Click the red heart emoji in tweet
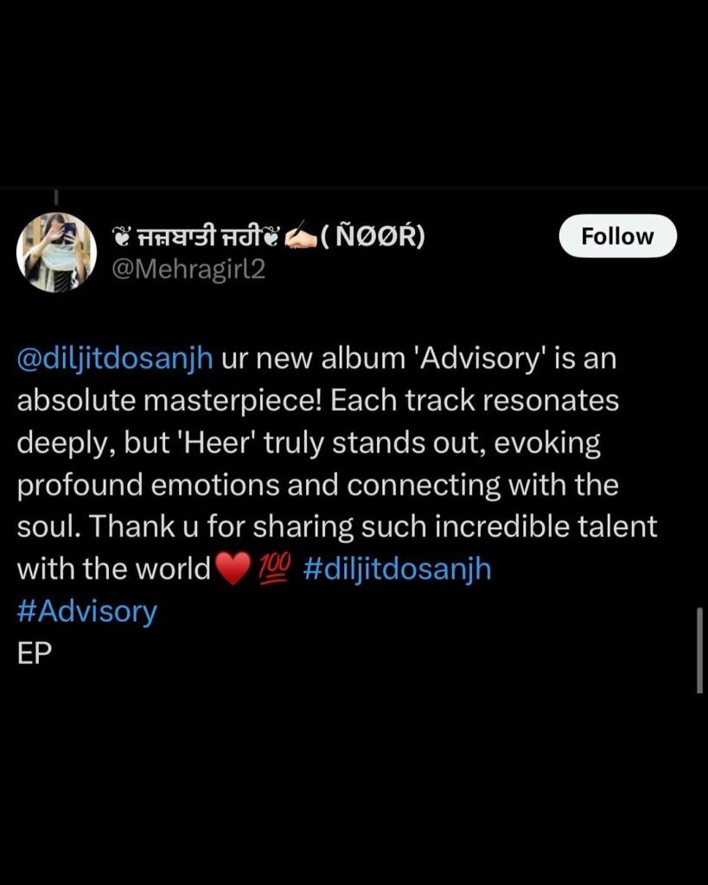This screenshot has height=885, width=708. (233, 569)
